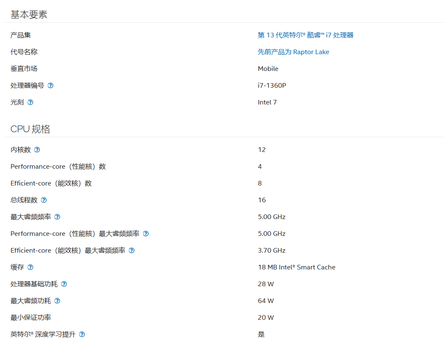Open help icon next to 总线程数
Image resolution: width=444 pixels, height=350 pixels.
coord(44,200)
